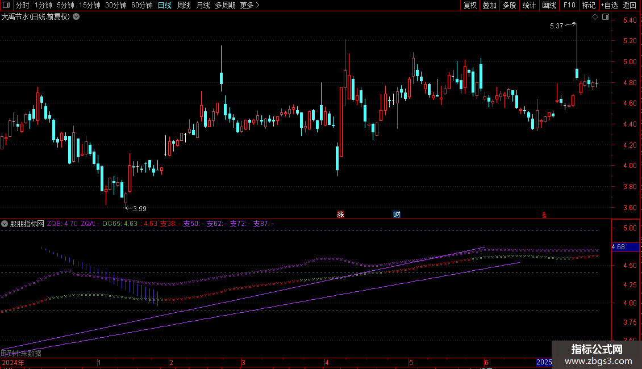Click the red 涨 event marker

pos(340,215)
